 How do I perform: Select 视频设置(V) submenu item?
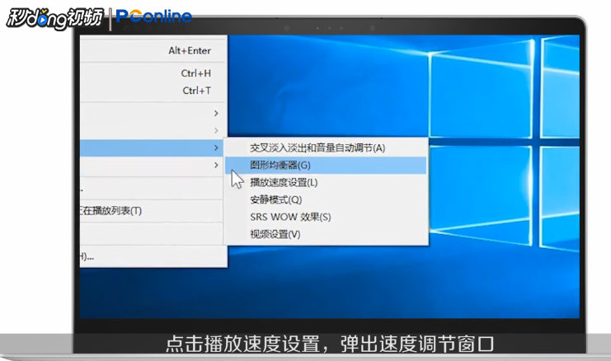[x=326, y=234]
